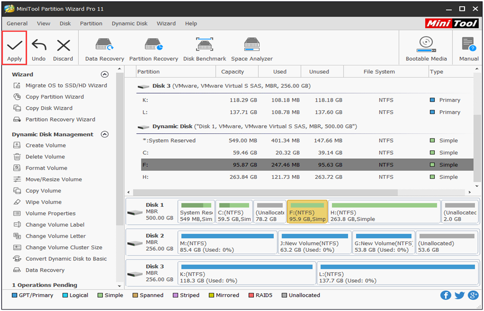This screenshot has width=484, height=311.
Task: Open Migrate OS to SSD/HD Wizard
Action: coord(60,85)
